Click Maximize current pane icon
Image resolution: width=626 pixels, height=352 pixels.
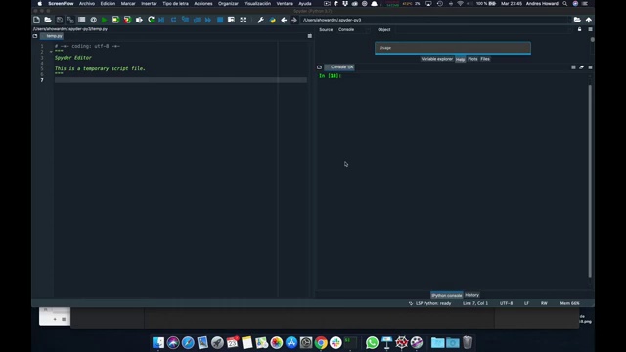231,20
